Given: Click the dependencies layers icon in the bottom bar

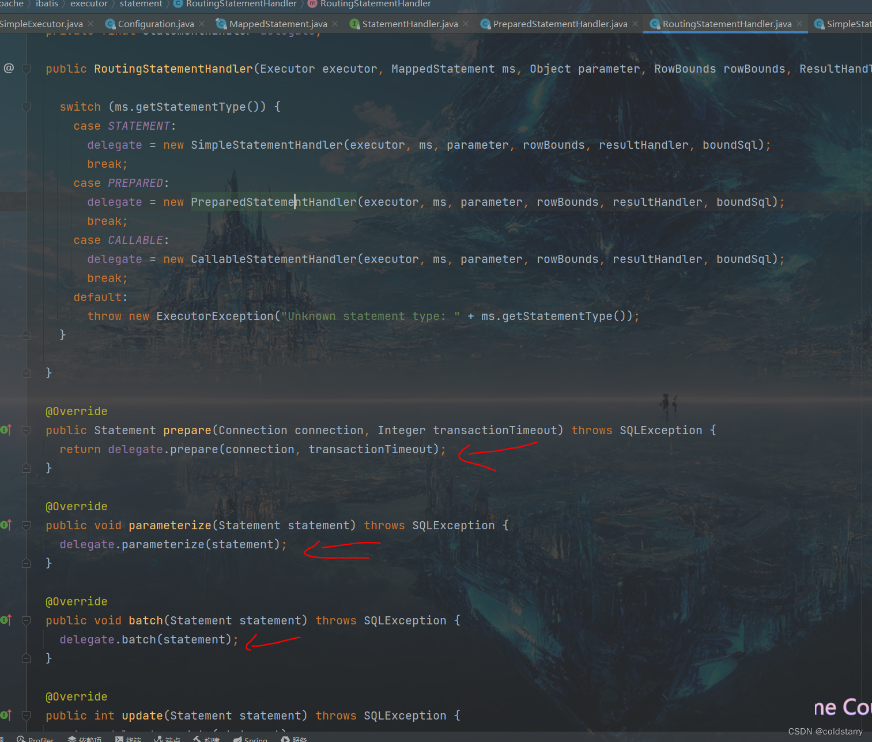Looking at the screenshot, I should 72,739.
